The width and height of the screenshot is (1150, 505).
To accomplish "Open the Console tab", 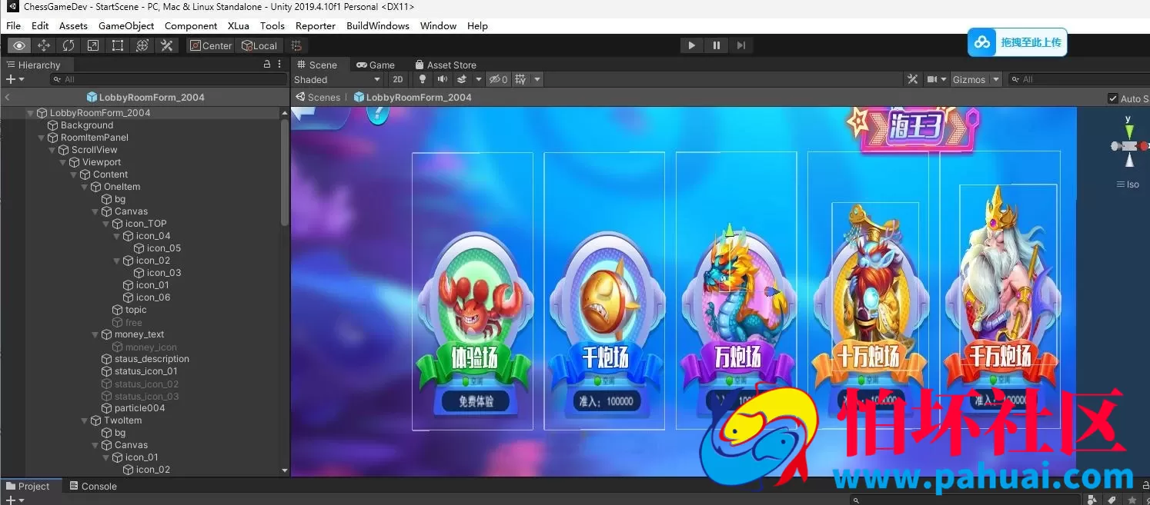I will pos(92,486).
